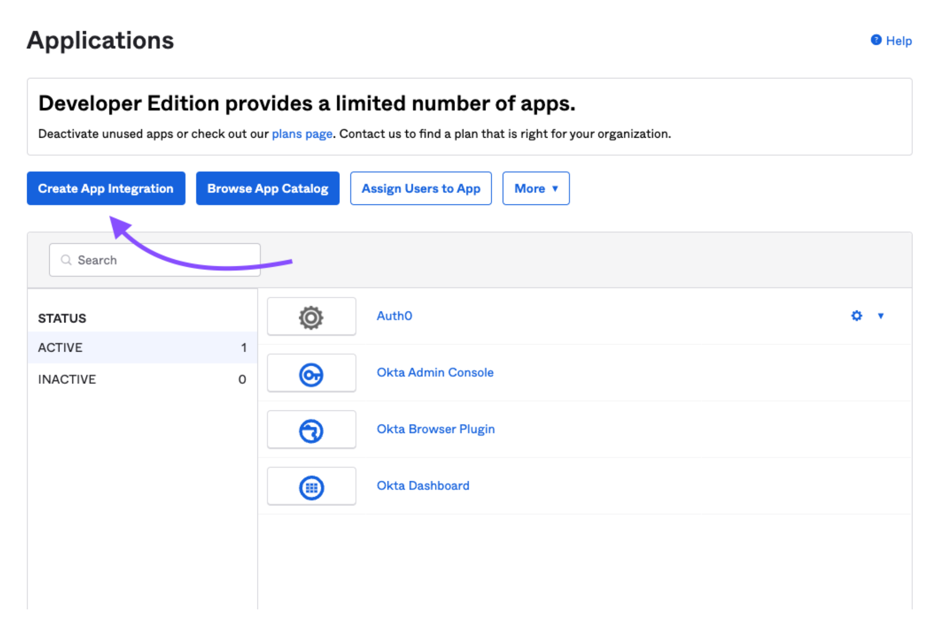Click the Auth0 gear app icon
This screenshot has height=638, width=938.
[x=311, y=317]
